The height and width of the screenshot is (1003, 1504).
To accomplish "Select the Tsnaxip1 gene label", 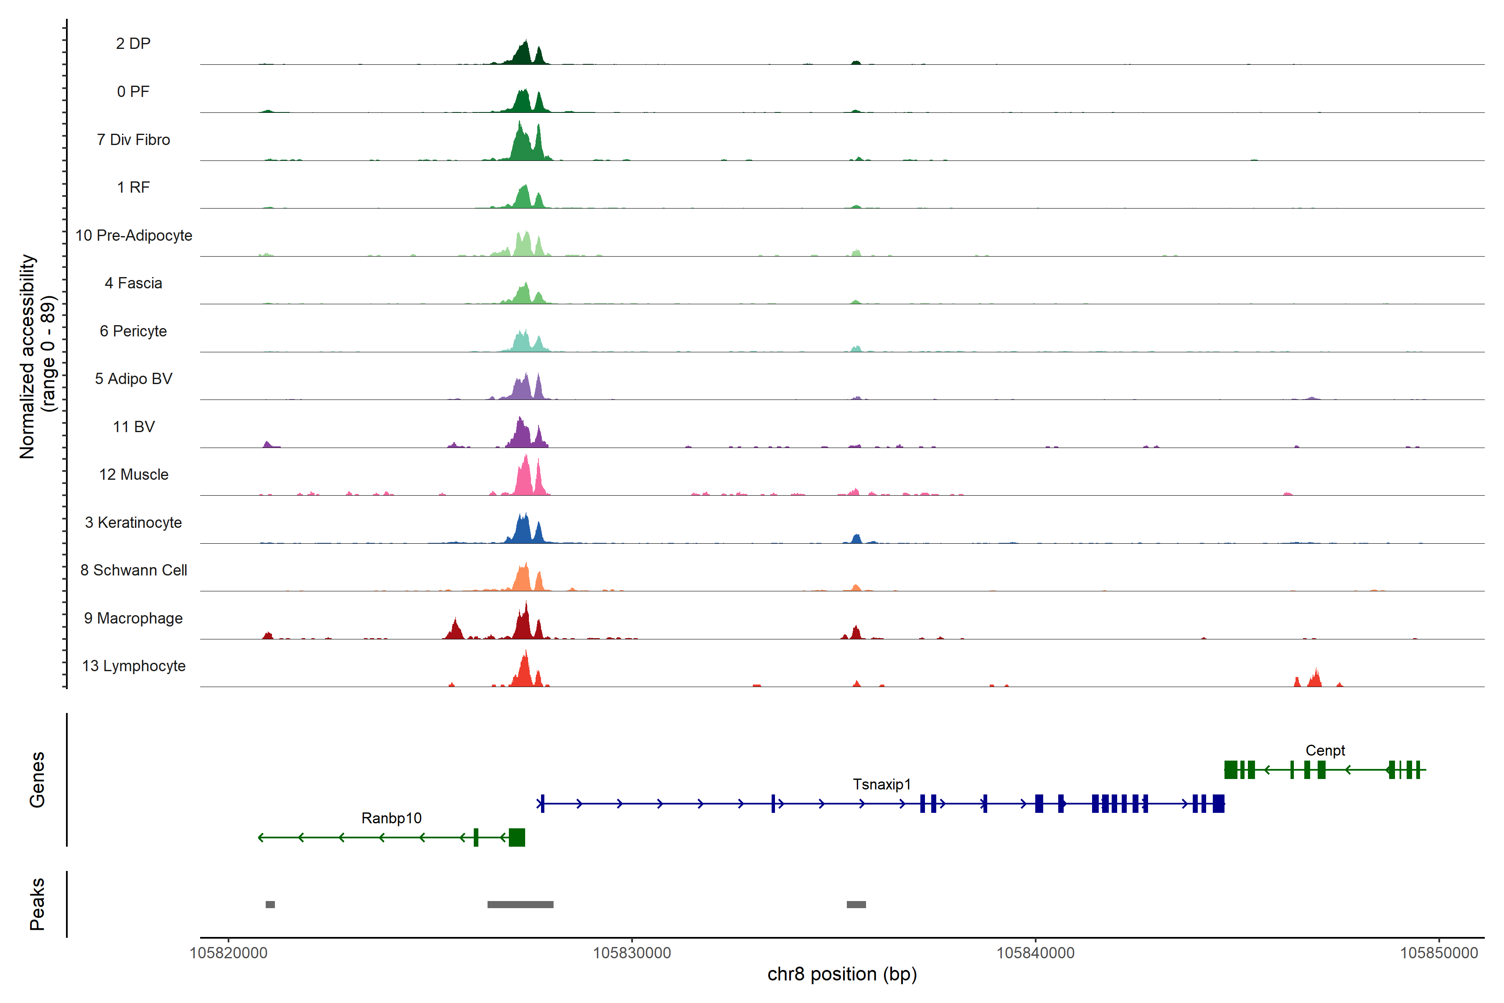I will pos(881,784).
